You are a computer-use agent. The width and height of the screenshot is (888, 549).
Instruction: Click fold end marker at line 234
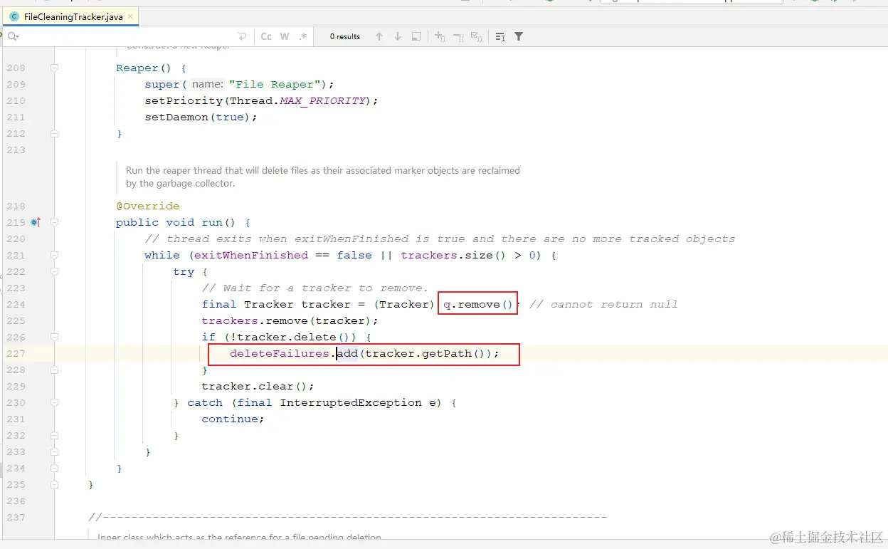pyautogui.click(x=54, y=468)
